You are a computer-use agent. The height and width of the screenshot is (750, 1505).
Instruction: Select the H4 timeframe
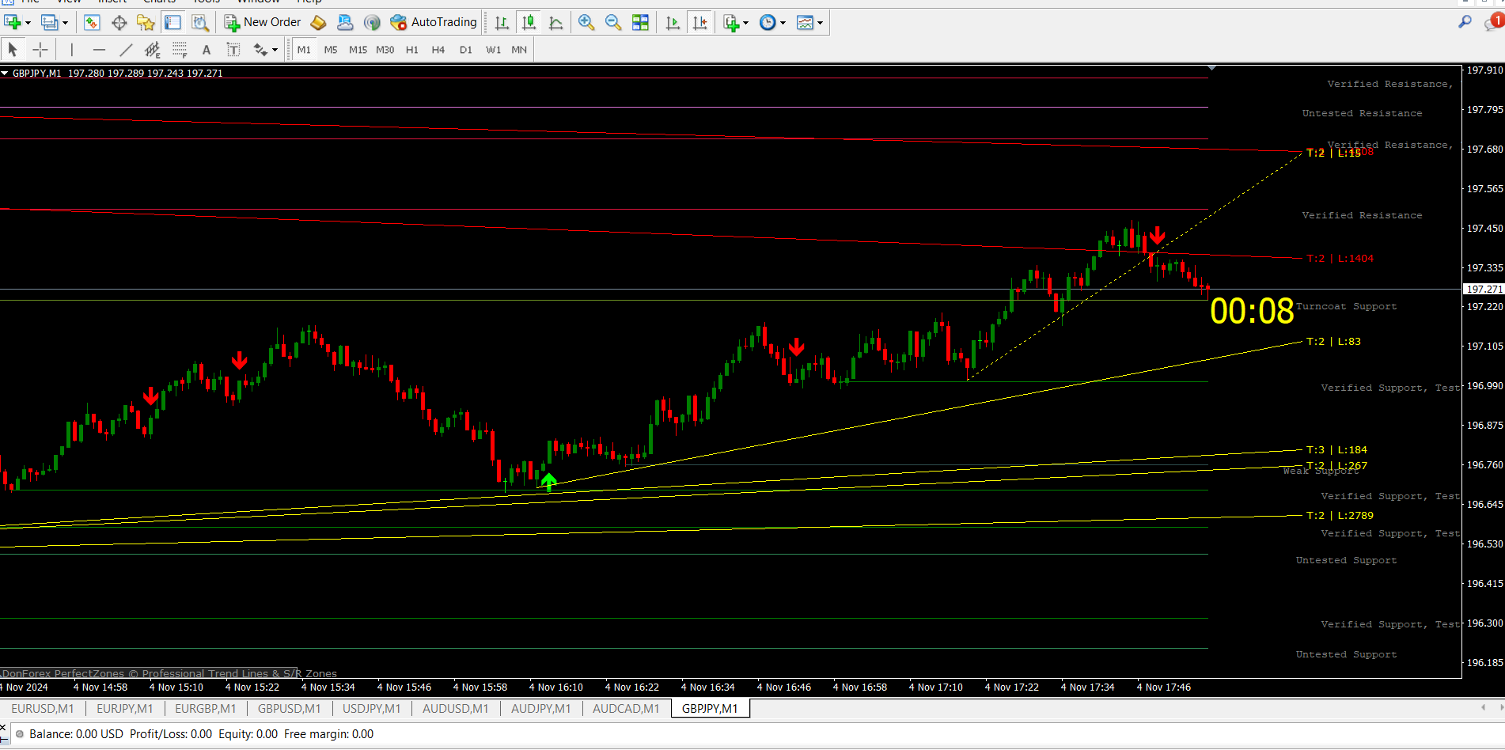tap(438, 50)
